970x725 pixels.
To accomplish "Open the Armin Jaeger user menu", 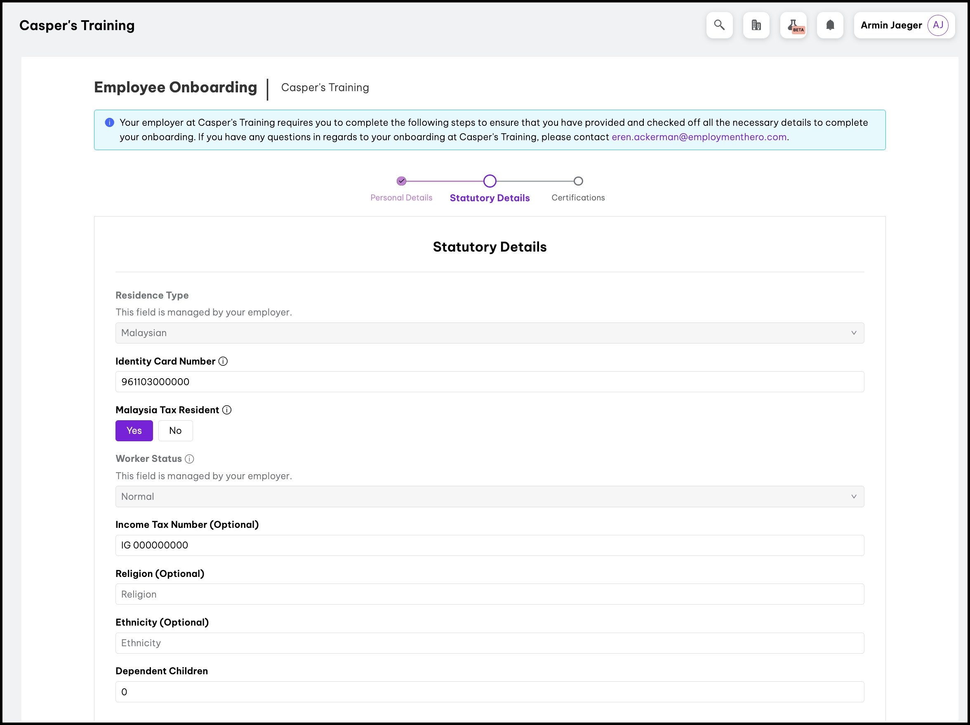I will [x=891, y=25].
